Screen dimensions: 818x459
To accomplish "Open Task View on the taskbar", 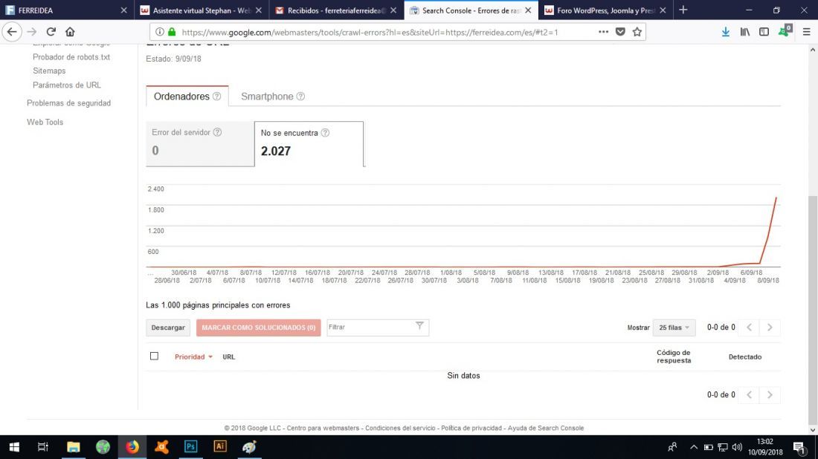I will (x=43, y=447).
